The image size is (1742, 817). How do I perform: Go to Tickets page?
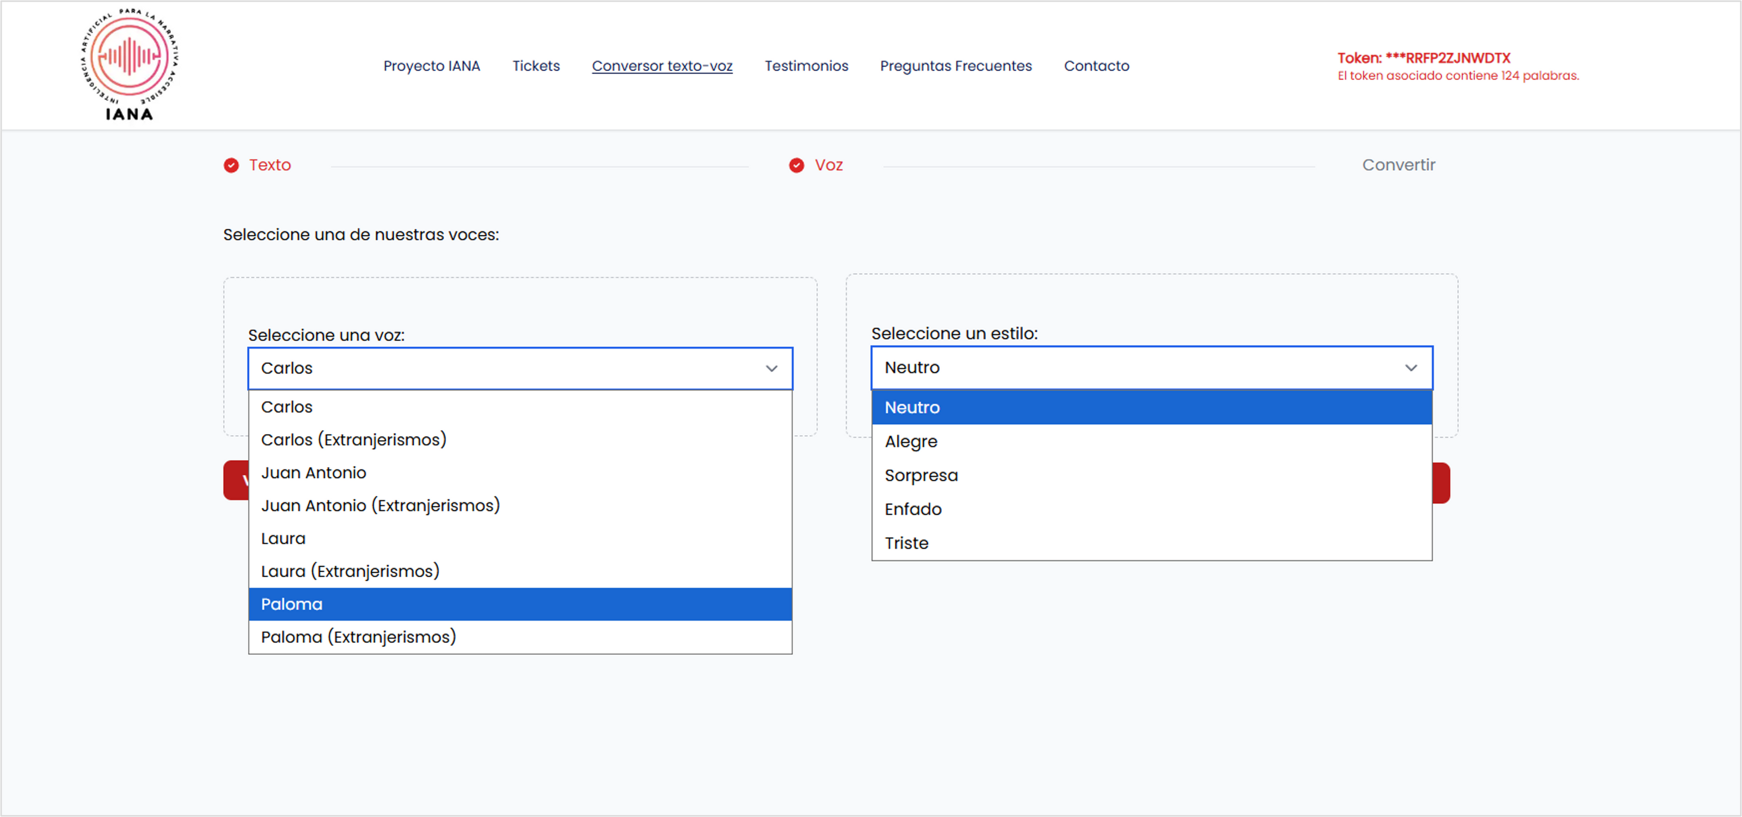(x=536, y=66)
